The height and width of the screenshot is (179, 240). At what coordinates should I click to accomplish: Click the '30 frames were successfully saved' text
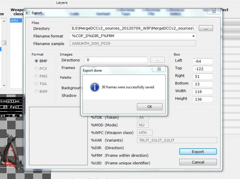coord(128,87)
